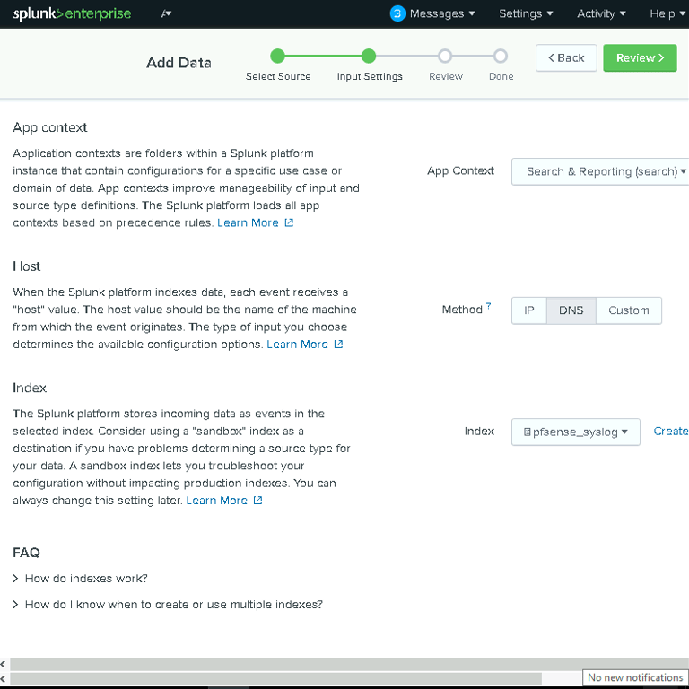Open the App Context dropdown

coord(600,172)
